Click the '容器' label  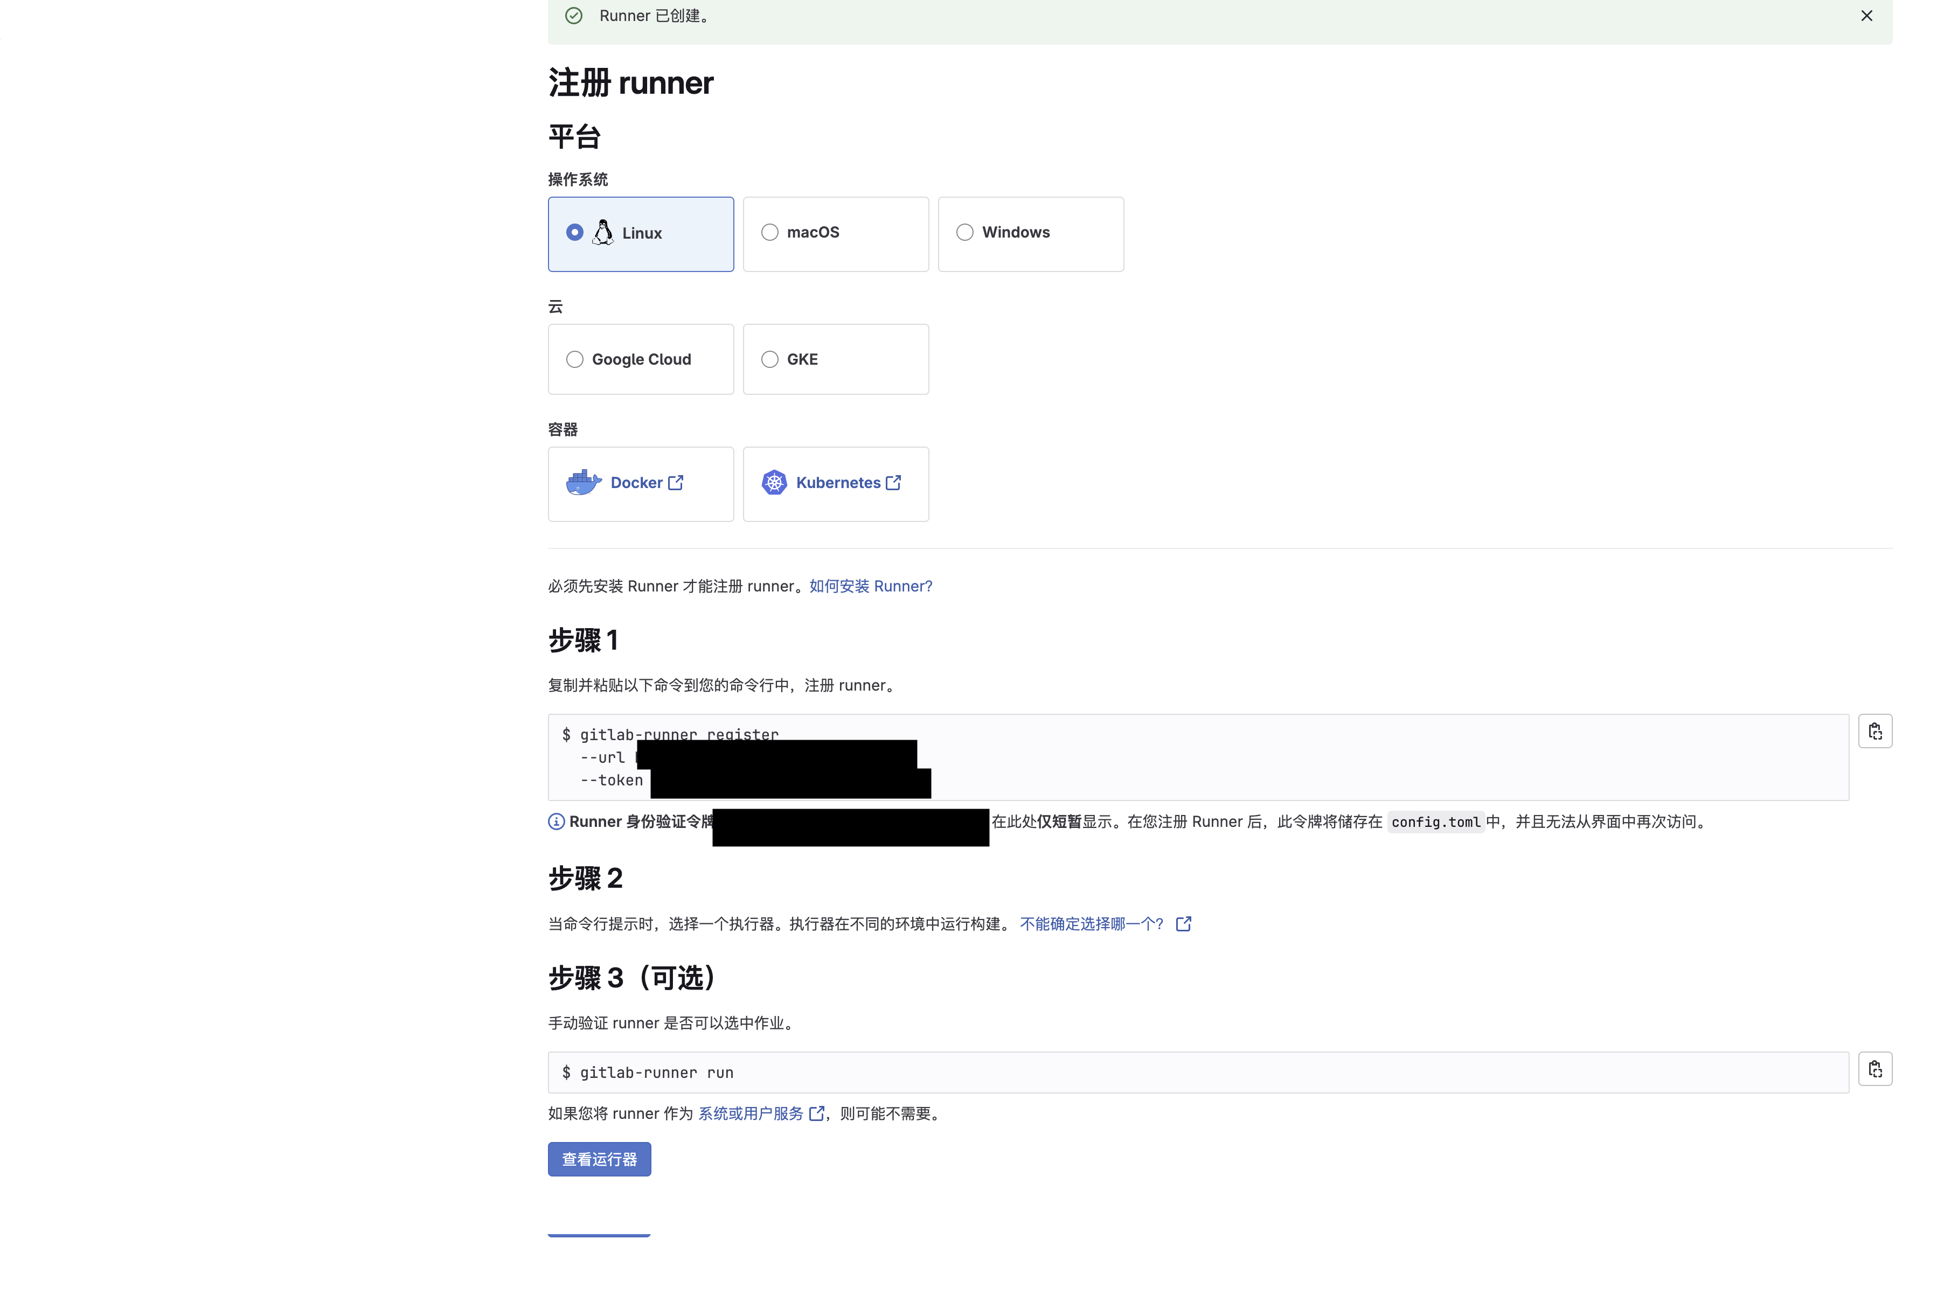coord(563,429)
